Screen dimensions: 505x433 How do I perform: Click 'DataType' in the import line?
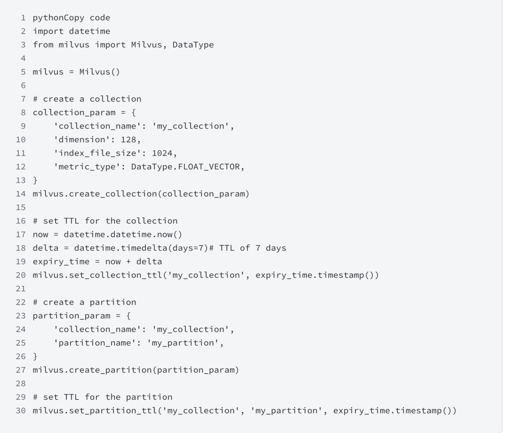[x=193, y=45]
